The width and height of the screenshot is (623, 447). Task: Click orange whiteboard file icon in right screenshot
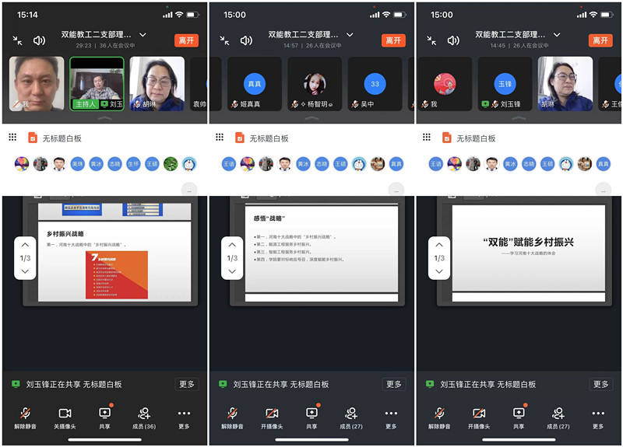447,138
